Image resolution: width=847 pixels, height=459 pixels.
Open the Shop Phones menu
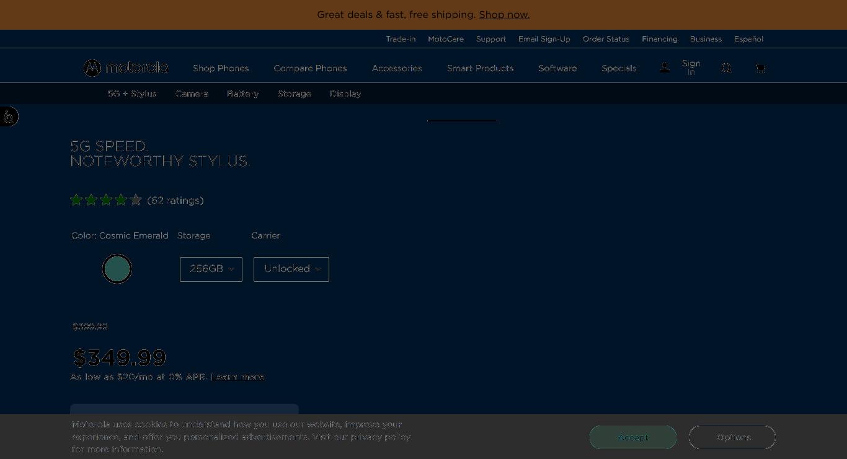[221, 68]
